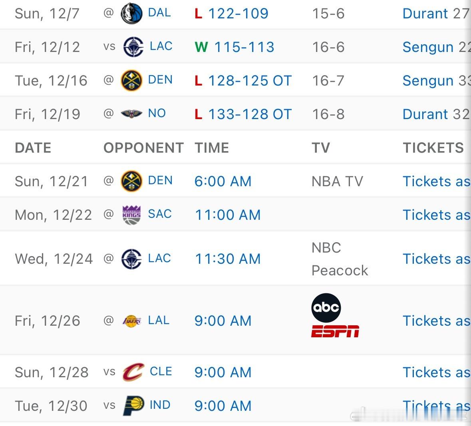
Task: Open the Sengun leader link for 12/12
Action: tap(437, 47)
